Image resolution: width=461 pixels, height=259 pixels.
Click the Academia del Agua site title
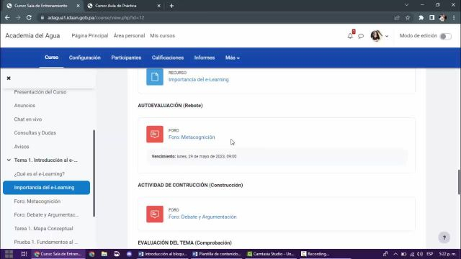[32, 35]
